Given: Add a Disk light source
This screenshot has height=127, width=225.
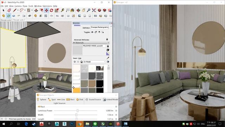Looking at the screenshot, I should [x=80, y=99].
